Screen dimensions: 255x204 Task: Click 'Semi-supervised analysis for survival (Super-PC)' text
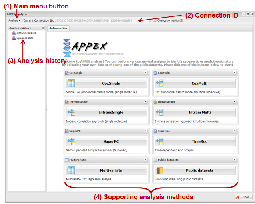click(97, 150)
